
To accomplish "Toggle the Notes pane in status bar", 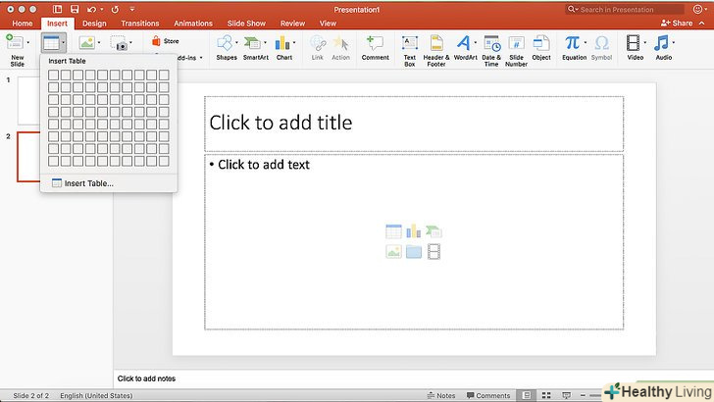I will coord(440,396).
